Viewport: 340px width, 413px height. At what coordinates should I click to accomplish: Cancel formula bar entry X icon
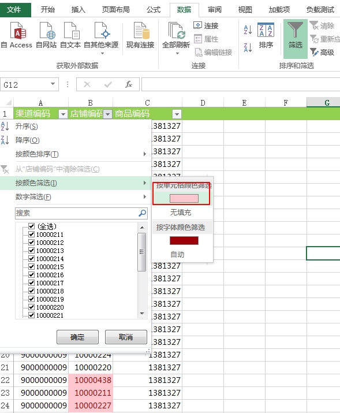coord(87,84)
